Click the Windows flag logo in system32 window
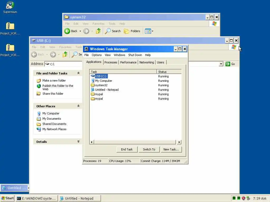270x202 pixels. tap(214, 23)
